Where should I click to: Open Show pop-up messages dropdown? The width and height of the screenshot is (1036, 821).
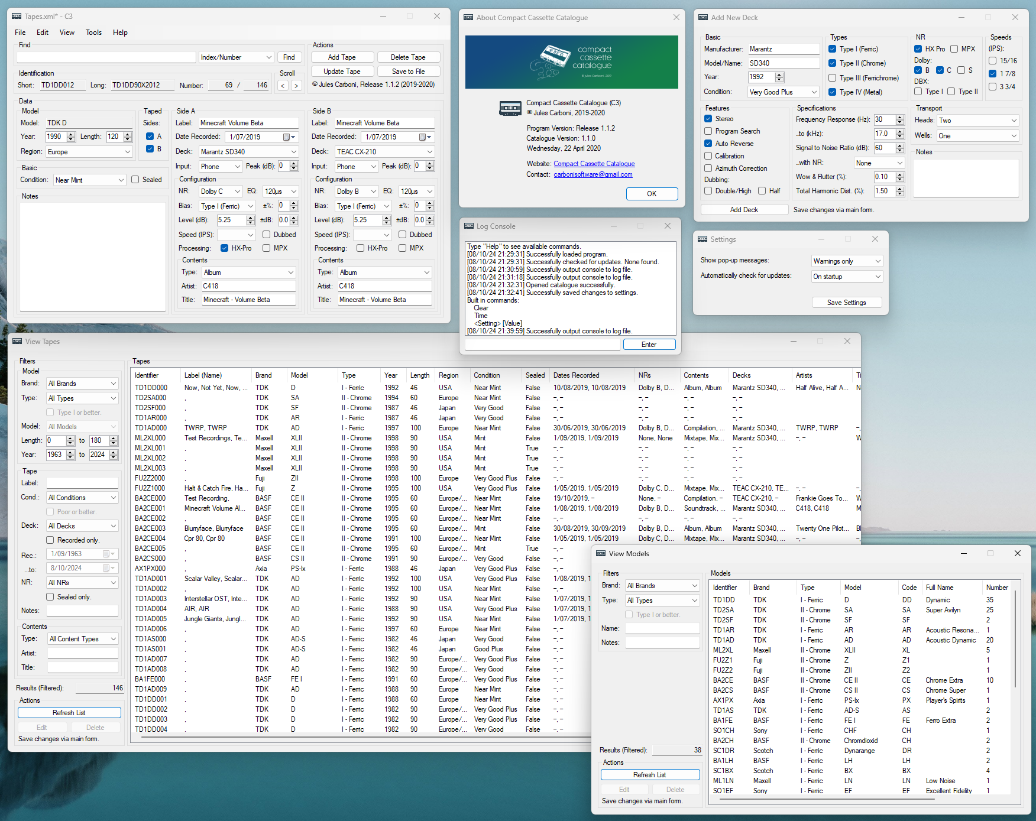tap(847, 261)
